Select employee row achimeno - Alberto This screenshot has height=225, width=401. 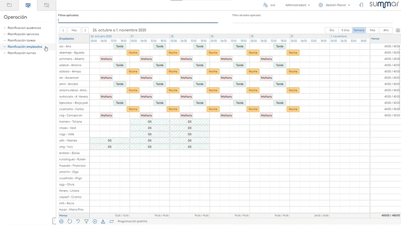coord(74,59)
